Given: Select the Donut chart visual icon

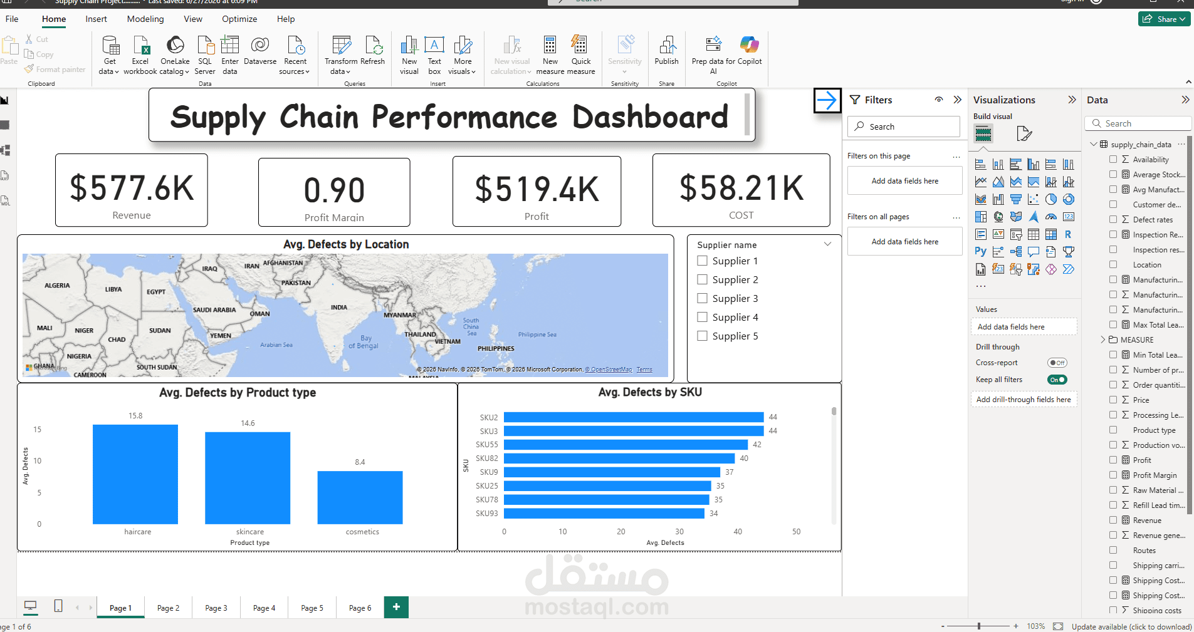Looking at the screenshot, I should tap(1069, 199).
